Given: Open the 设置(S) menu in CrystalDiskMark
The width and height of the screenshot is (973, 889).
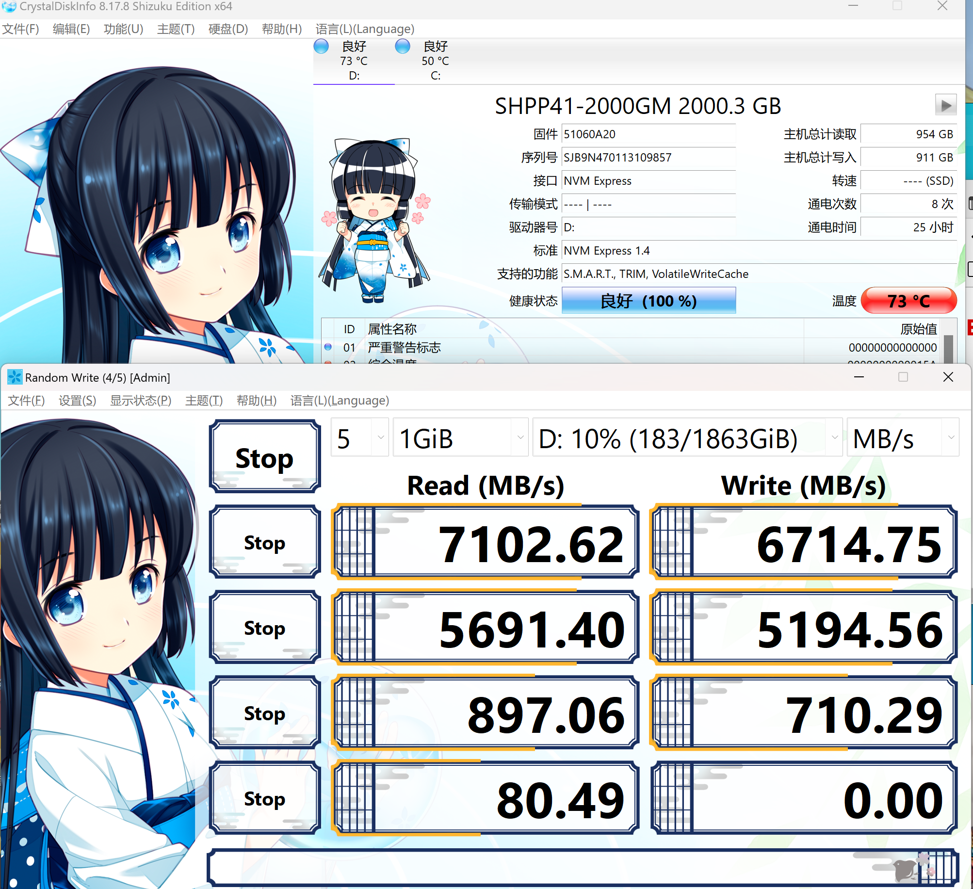Looking at the screenshot, I should (x=77, y=401).
